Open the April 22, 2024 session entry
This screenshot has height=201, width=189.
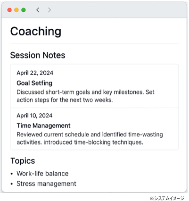94,86
